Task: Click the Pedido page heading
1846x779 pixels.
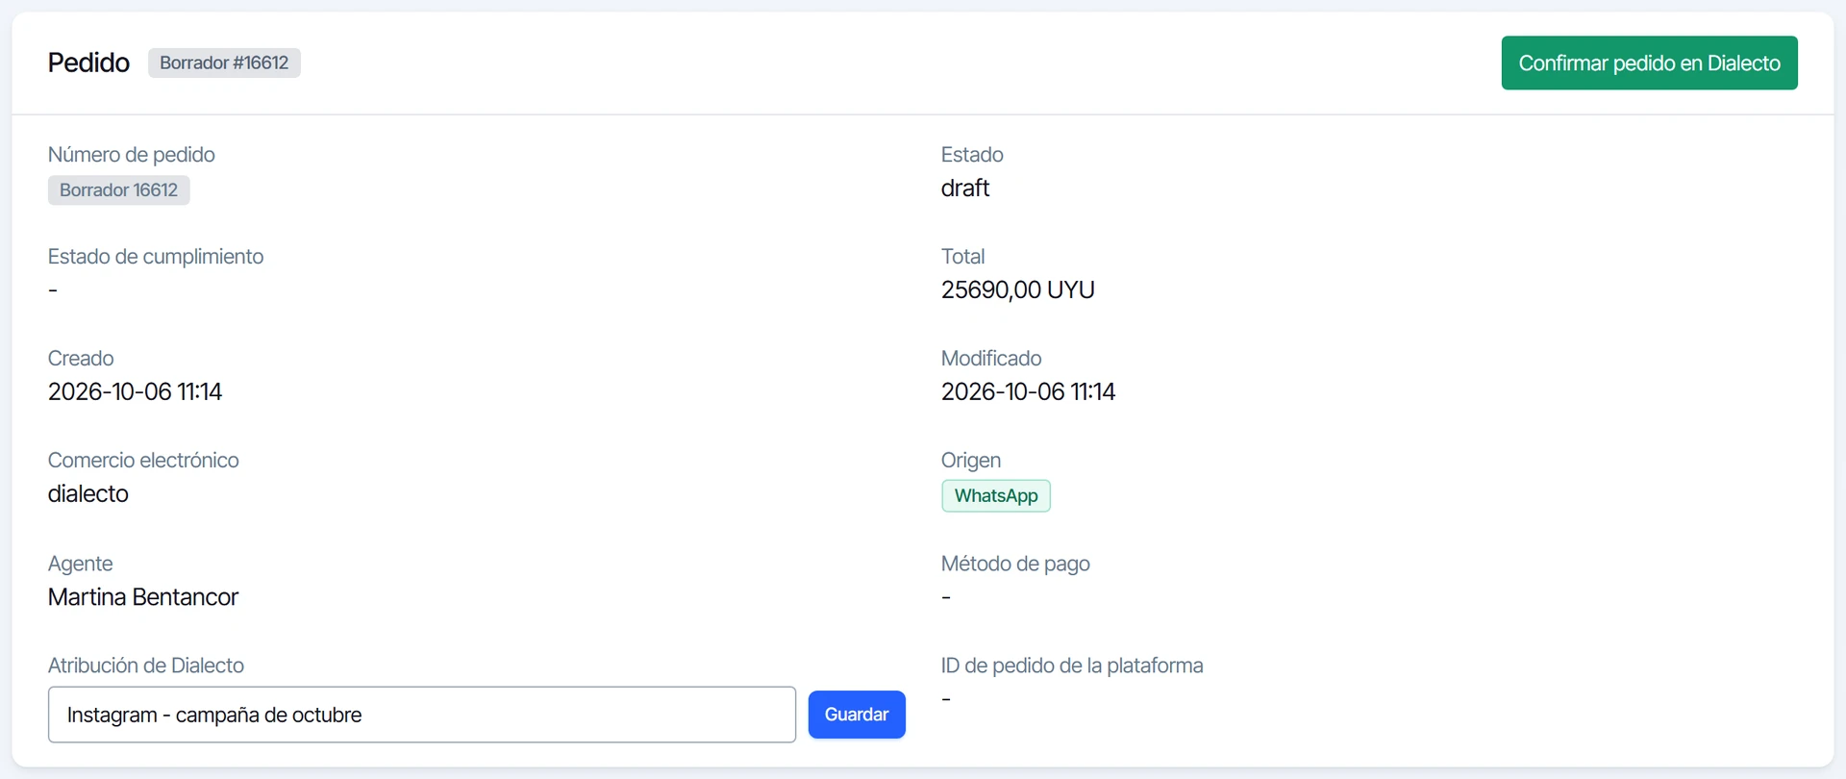Action: coord(88,63)
